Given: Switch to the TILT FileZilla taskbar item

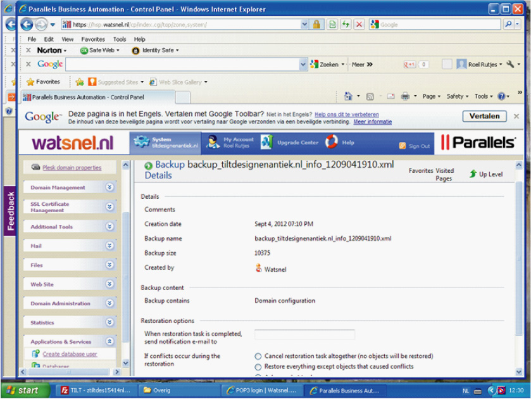Looking at the screenshot, I should [x=96, y=391].
